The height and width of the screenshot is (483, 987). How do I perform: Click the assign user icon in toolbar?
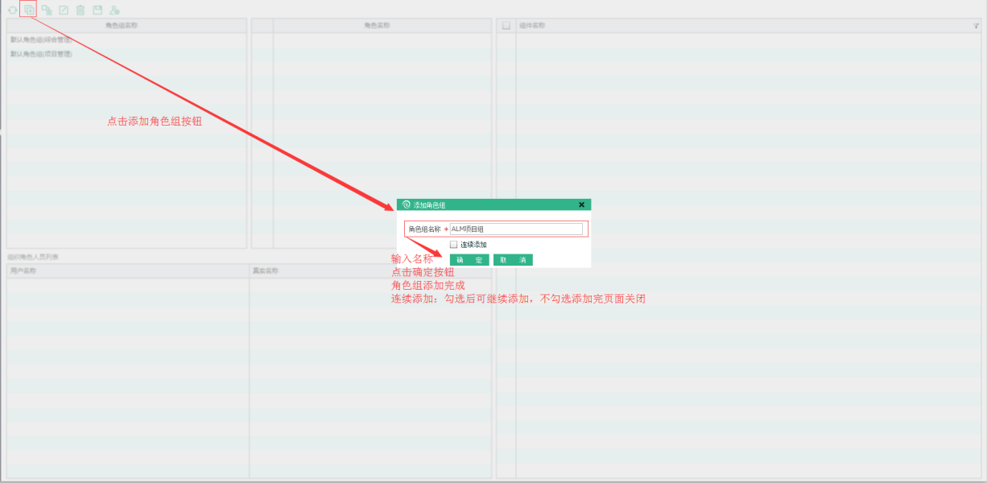tap(115, 10)
